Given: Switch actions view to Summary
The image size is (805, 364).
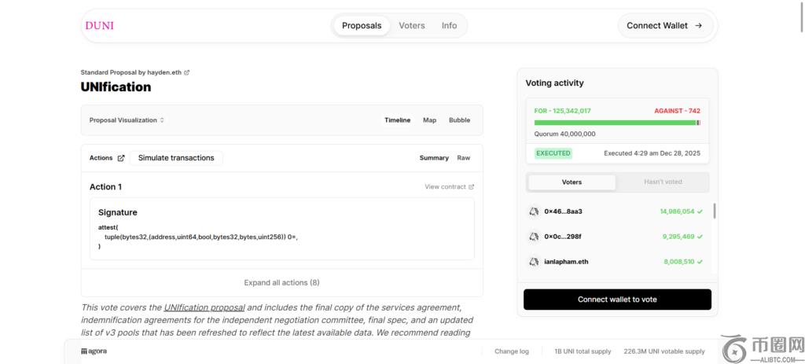Looking at the screenshot, I should coord(434,158).
